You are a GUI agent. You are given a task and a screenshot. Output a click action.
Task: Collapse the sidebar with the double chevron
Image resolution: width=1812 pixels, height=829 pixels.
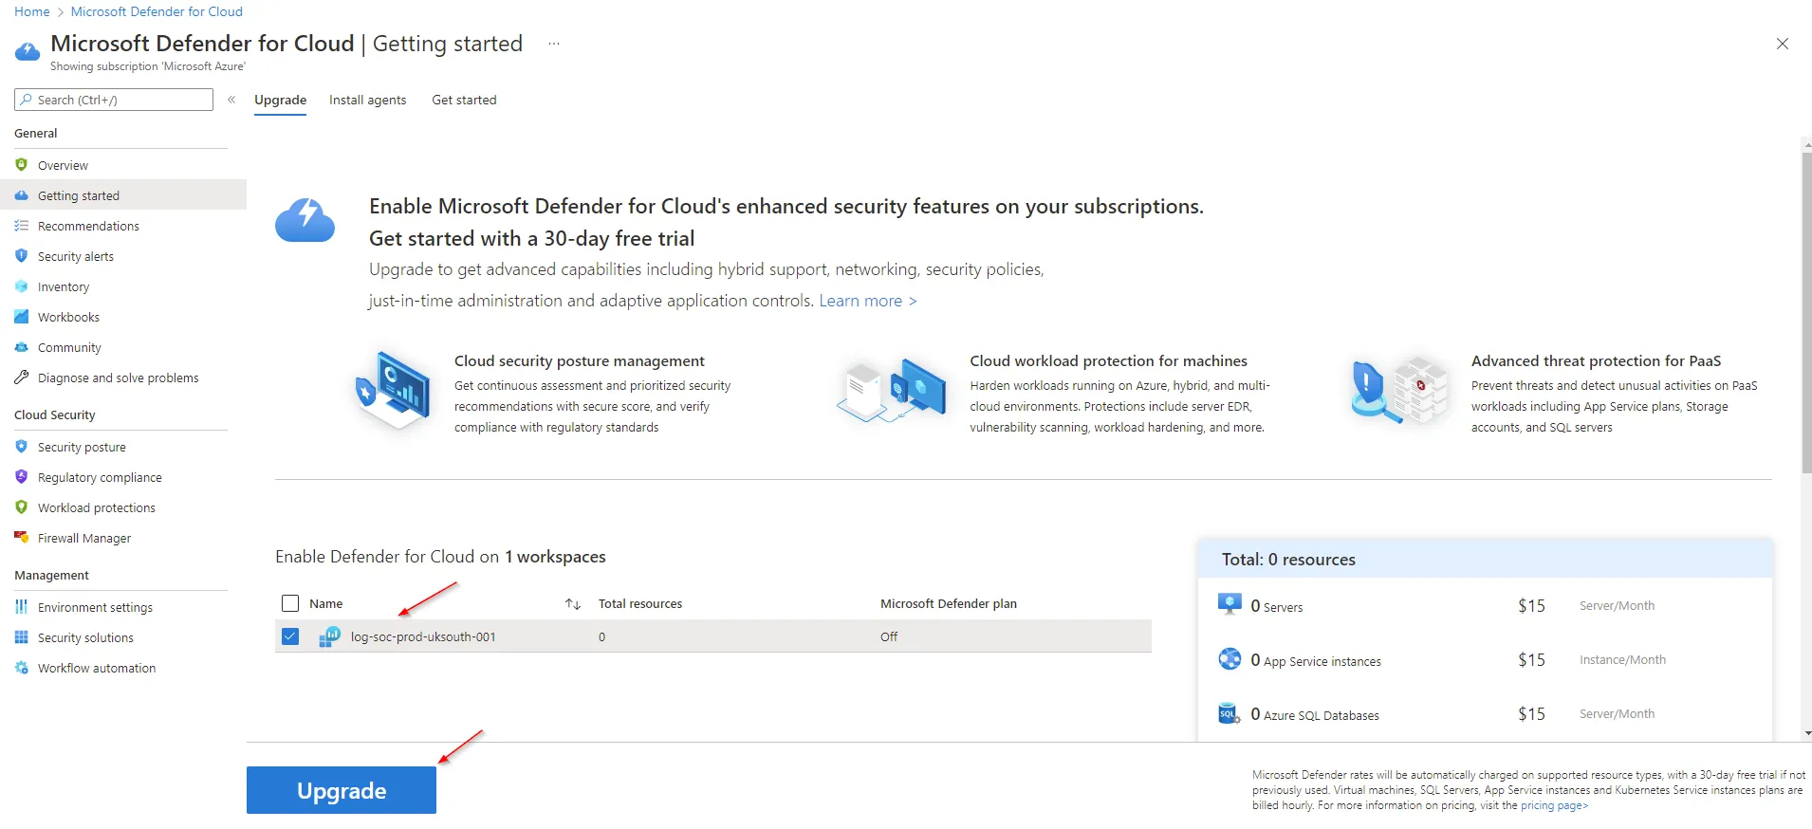point(231,100)
